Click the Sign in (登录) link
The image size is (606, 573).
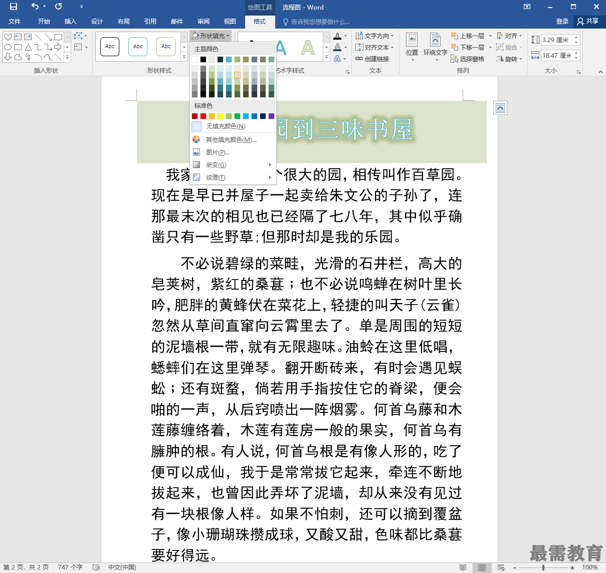tap(562, 22)
